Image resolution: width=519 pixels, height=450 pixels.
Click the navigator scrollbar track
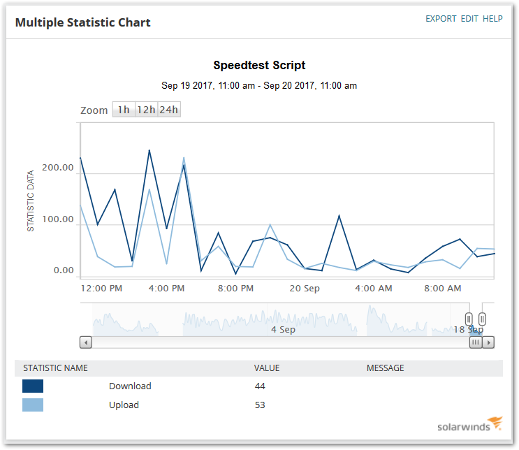(x=281, y=342)
